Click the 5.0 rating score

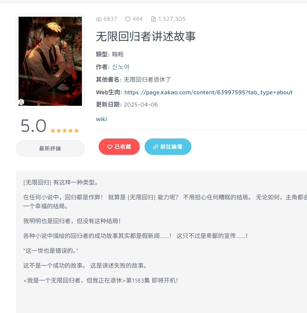point(33,126)
